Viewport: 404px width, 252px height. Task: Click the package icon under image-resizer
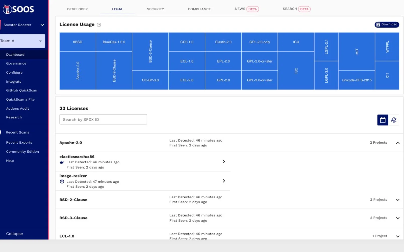62,181
